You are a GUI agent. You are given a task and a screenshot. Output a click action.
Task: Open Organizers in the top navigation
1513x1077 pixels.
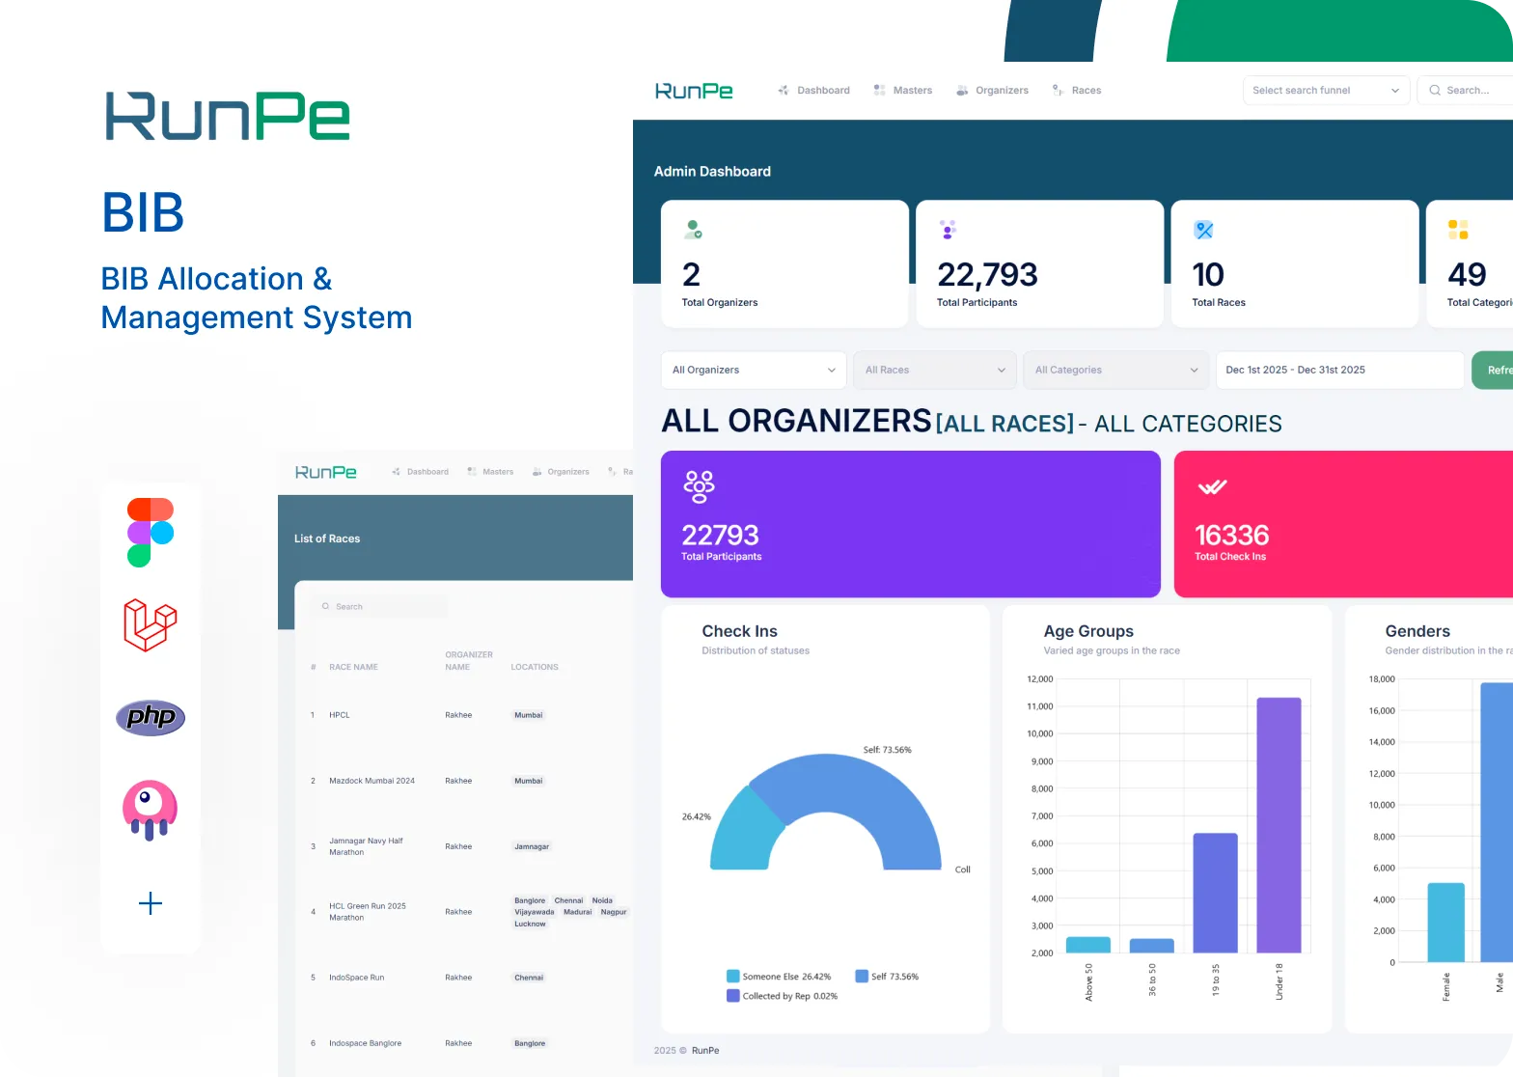point(993,91)
